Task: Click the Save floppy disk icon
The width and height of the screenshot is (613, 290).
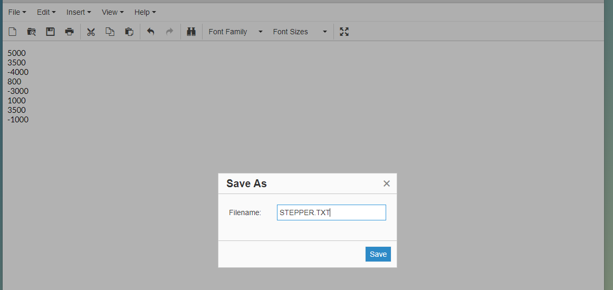Action: pos(50,32)
